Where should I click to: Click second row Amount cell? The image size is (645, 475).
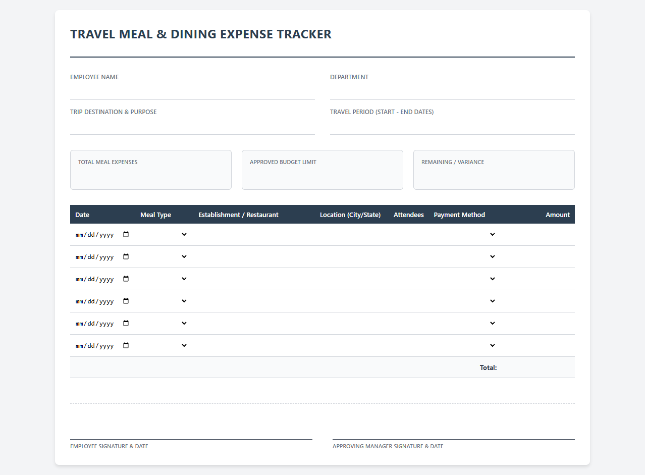coord(538,256)
